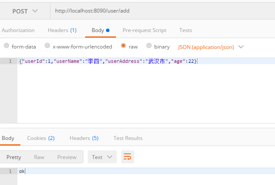
Task: Switch response view to Raw
Action: (39, 157)
